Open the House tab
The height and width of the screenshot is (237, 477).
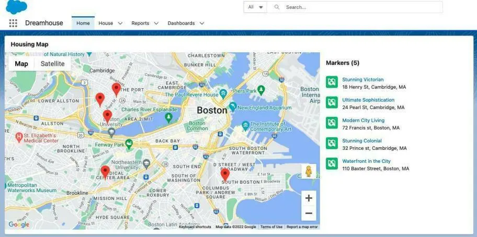(x=106, y=23)
